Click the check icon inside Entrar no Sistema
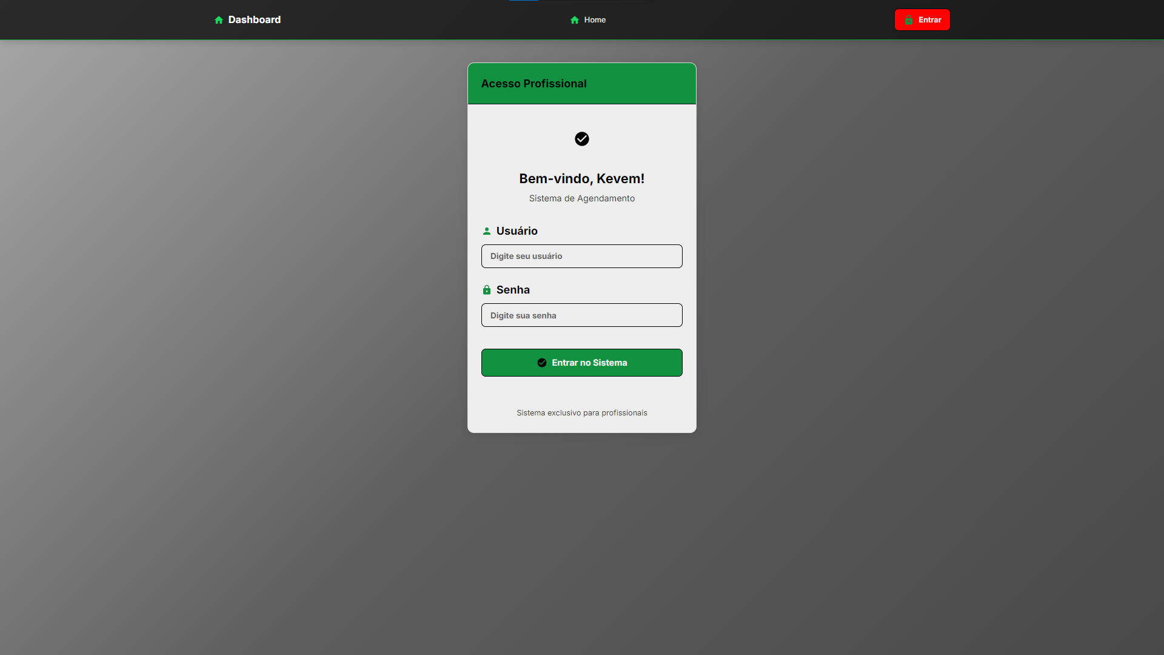 tap(542, 362)
